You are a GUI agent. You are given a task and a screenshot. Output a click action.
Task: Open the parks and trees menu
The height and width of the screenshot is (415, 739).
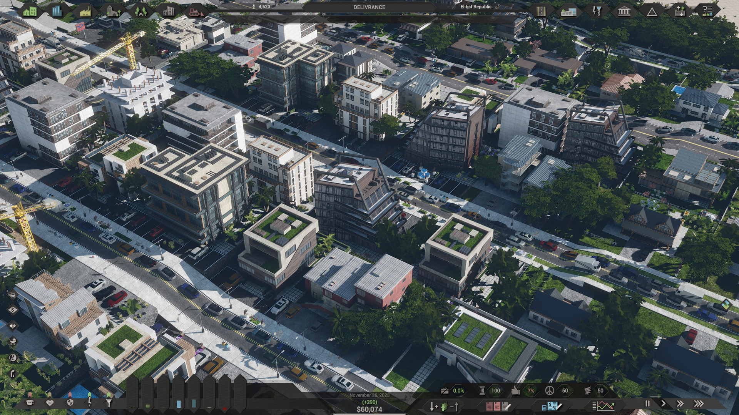tap(140, 11)
